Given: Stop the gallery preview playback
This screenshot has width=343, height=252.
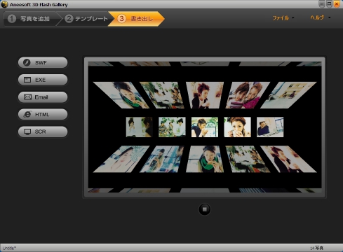Looking at the screenshot, I should pos(205,209).
